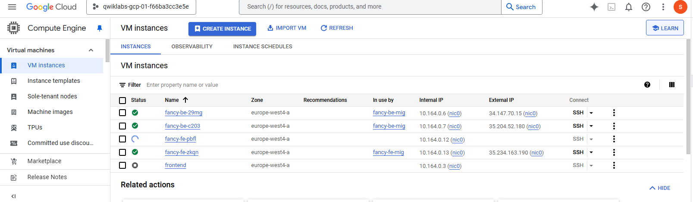Open Sole-tenant nodes in sidebar
The image size is (693, 202).
52,96
